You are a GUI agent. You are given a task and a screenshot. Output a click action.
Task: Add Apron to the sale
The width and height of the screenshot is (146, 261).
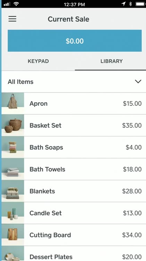tap(74, 103)
